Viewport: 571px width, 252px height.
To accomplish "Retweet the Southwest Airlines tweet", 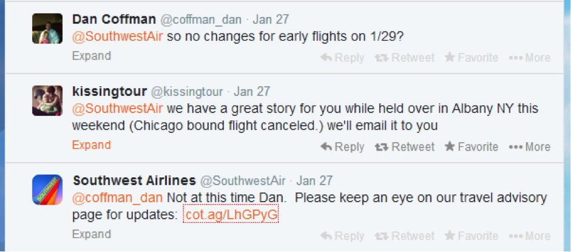I will 405,236.
